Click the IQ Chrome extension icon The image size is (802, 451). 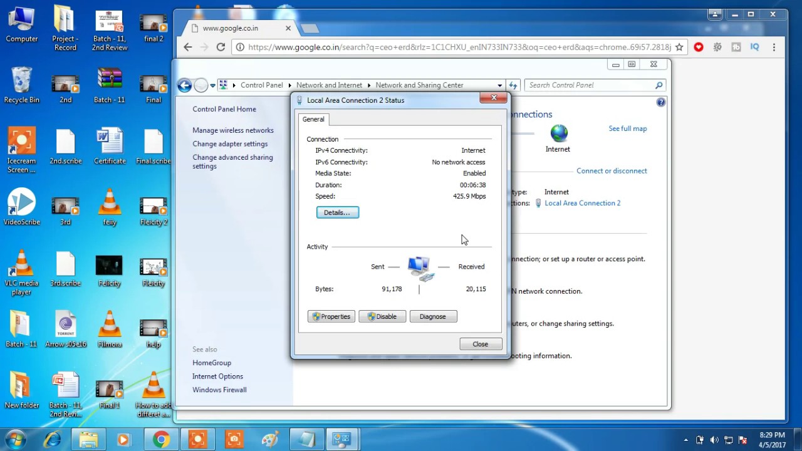(755, 47)
